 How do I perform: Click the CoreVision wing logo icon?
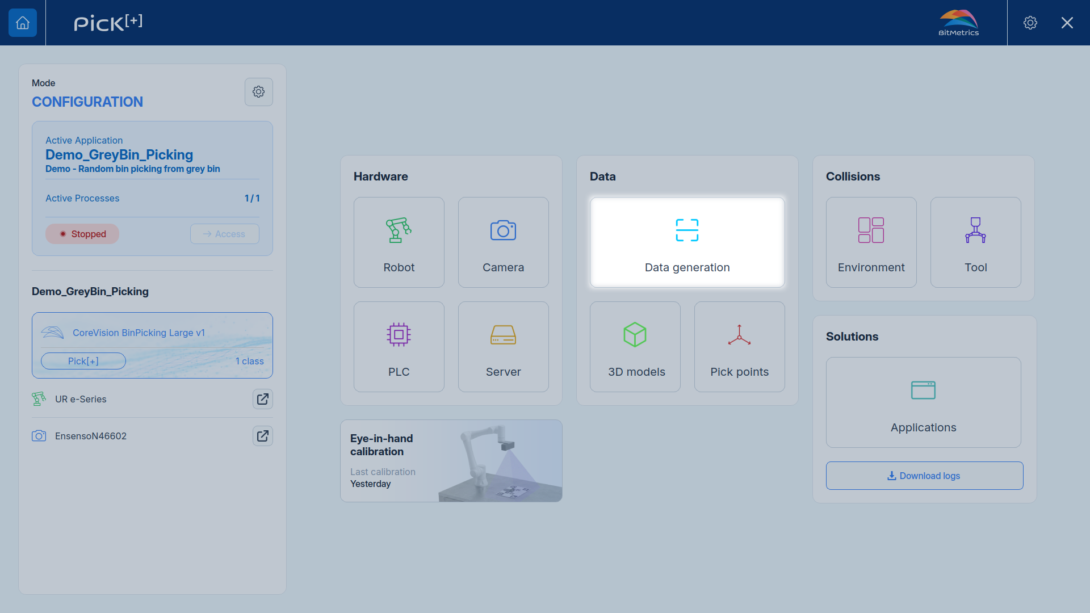point(52,333)
